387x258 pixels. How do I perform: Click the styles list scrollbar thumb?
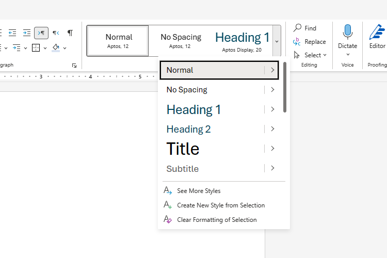[284, 87]
